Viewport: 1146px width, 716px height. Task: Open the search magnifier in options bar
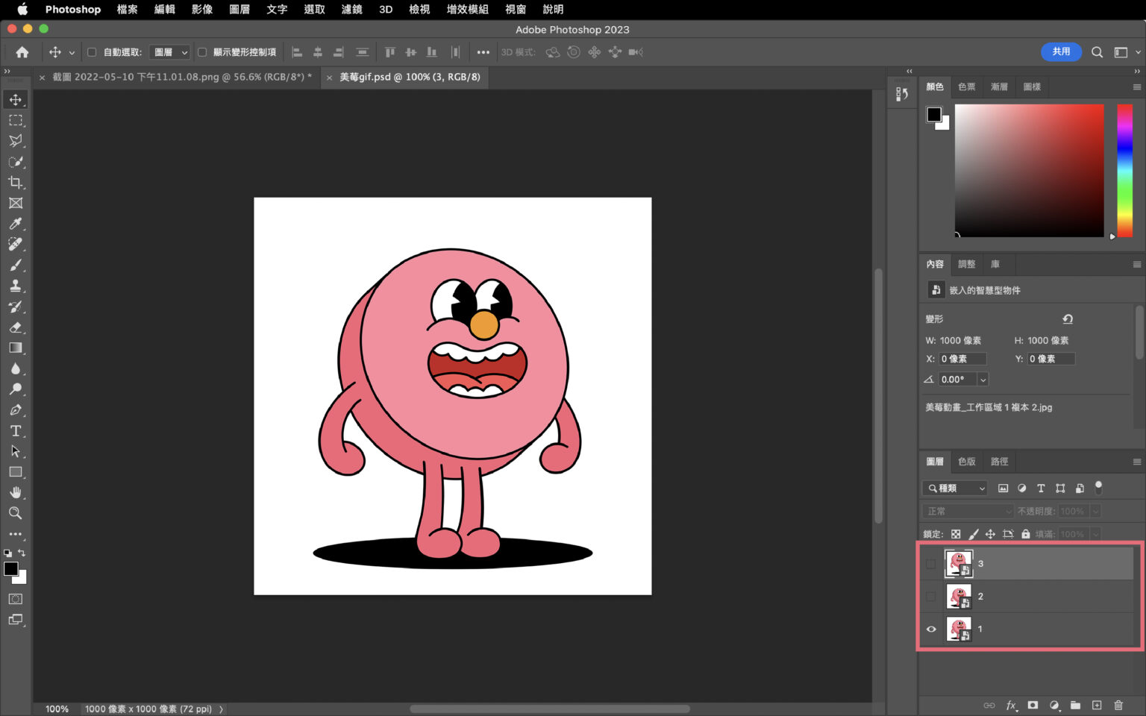click(1097, 52)
